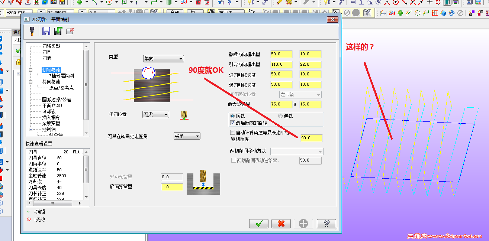The image size is (489, 241).
Task: Click the load parameters icon with green arrow
Action: click(x=58, y=31)
